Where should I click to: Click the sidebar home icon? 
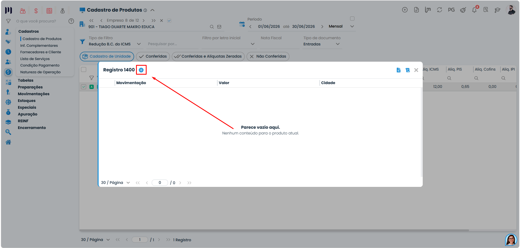[x=8, y=142]
